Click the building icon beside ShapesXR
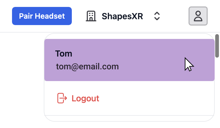The height and width of the screenshot is (128, 220). click(91, 16)
